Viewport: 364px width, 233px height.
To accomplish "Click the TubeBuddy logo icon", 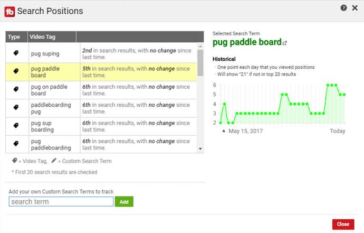I will [9, 11].
